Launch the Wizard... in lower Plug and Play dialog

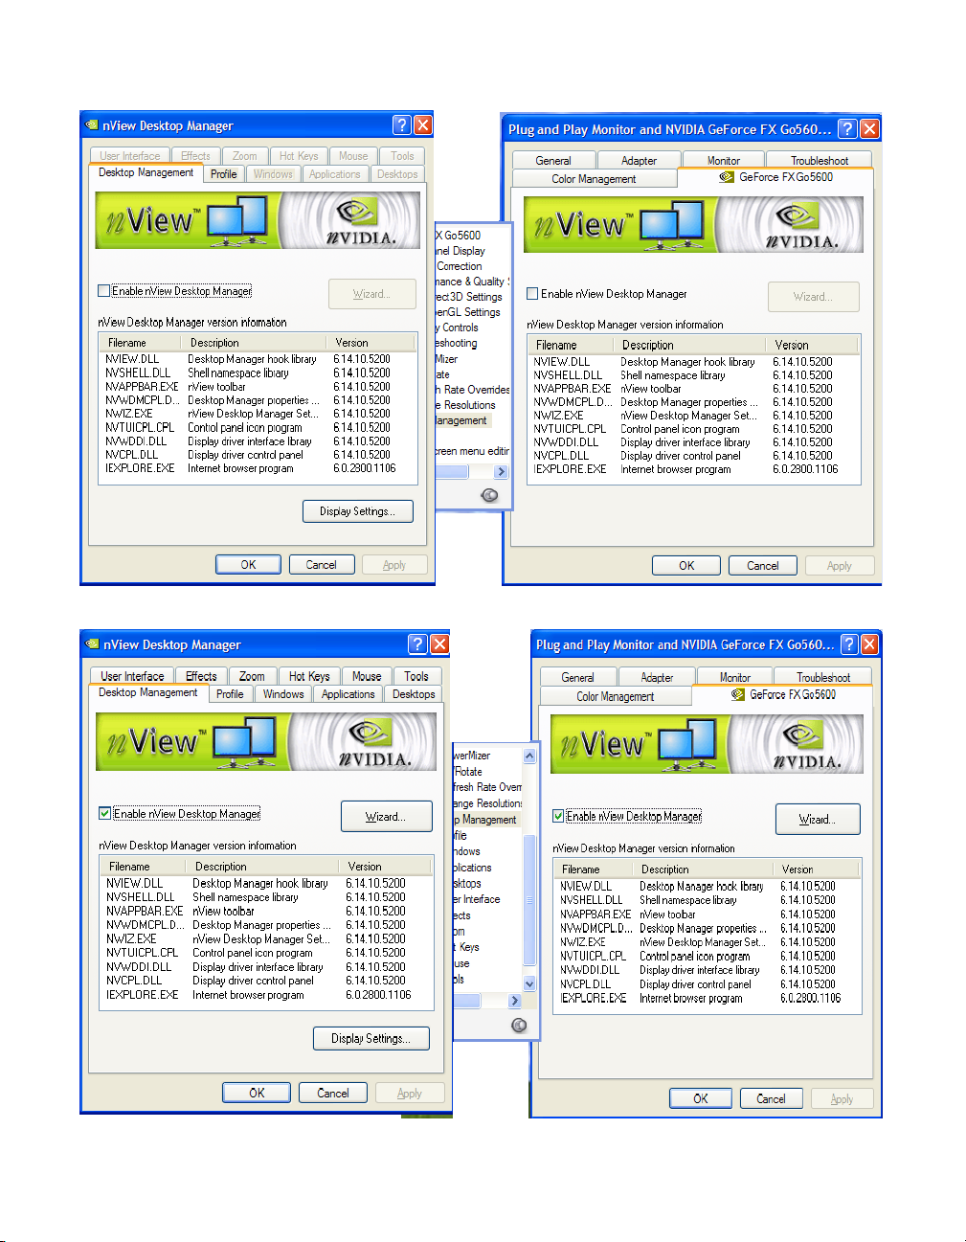[x=818, y=820]
